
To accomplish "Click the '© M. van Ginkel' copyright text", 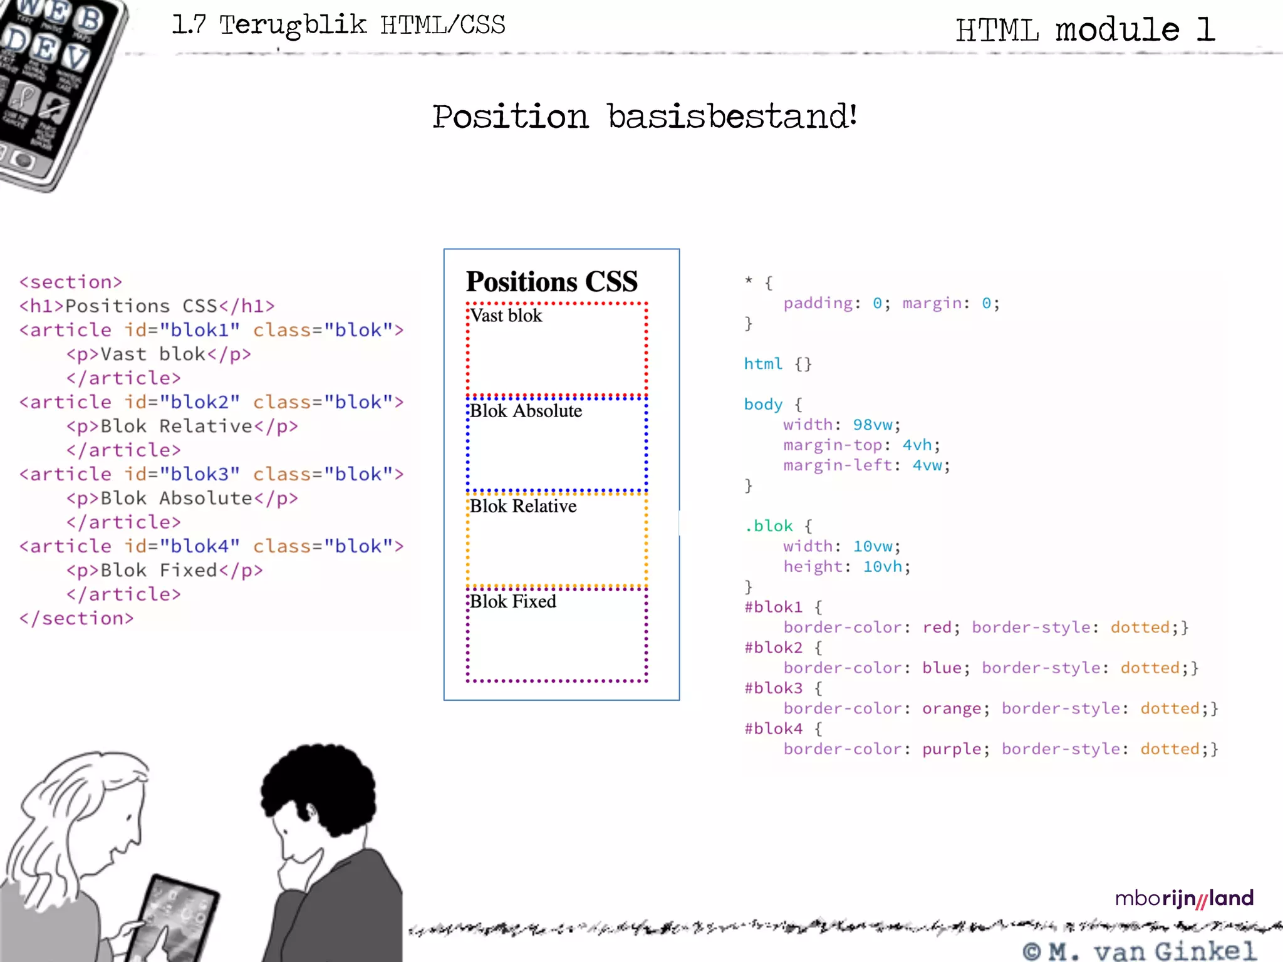I will (1140, 951).
